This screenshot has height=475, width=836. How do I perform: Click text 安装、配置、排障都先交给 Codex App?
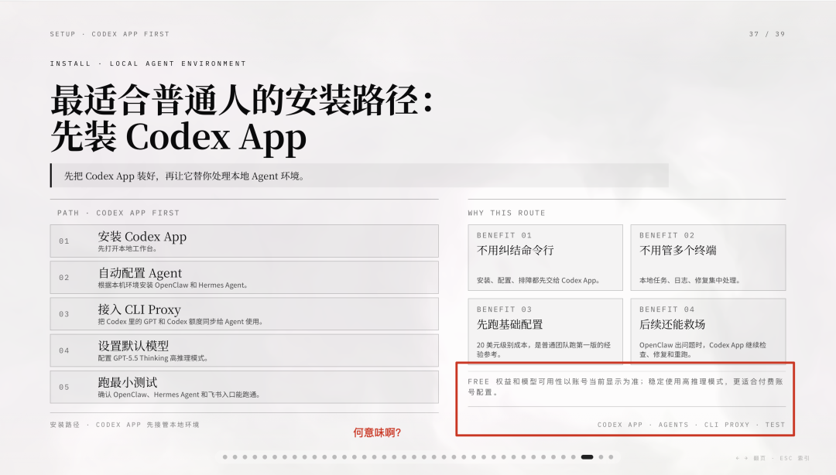pyautogui.click(x=539, y=280)
